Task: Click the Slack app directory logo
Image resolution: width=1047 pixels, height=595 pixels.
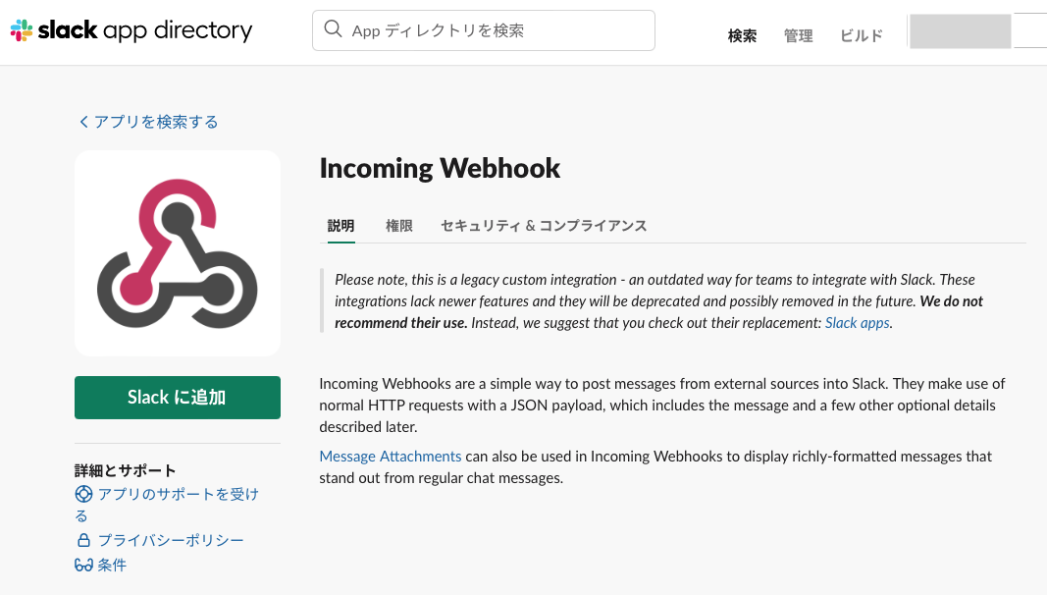Action: pos(131,30)
